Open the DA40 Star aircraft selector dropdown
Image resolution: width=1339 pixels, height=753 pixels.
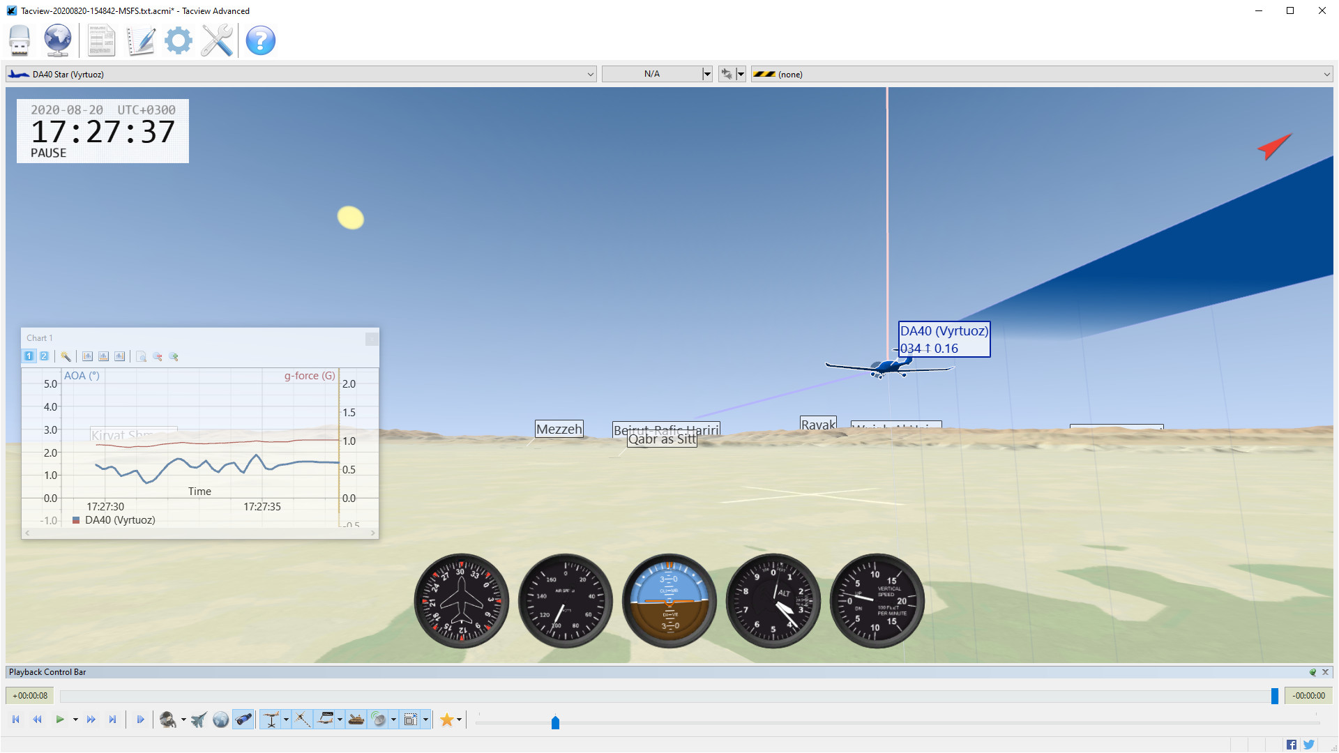click(591, 73)
